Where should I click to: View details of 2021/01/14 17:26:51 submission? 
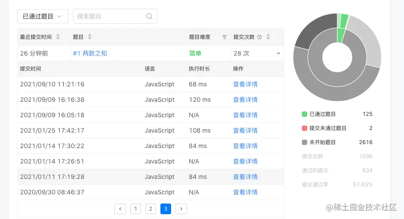(245, 161)
